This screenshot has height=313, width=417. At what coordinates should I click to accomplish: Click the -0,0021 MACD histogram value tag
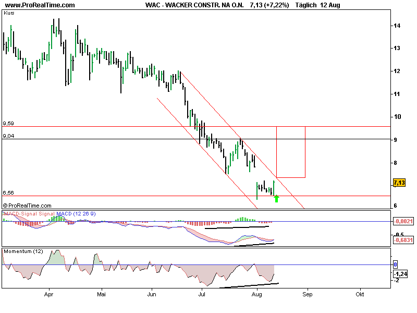[403, 221]
